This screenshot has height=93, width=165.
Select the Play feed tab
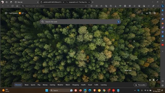(39, 85)
